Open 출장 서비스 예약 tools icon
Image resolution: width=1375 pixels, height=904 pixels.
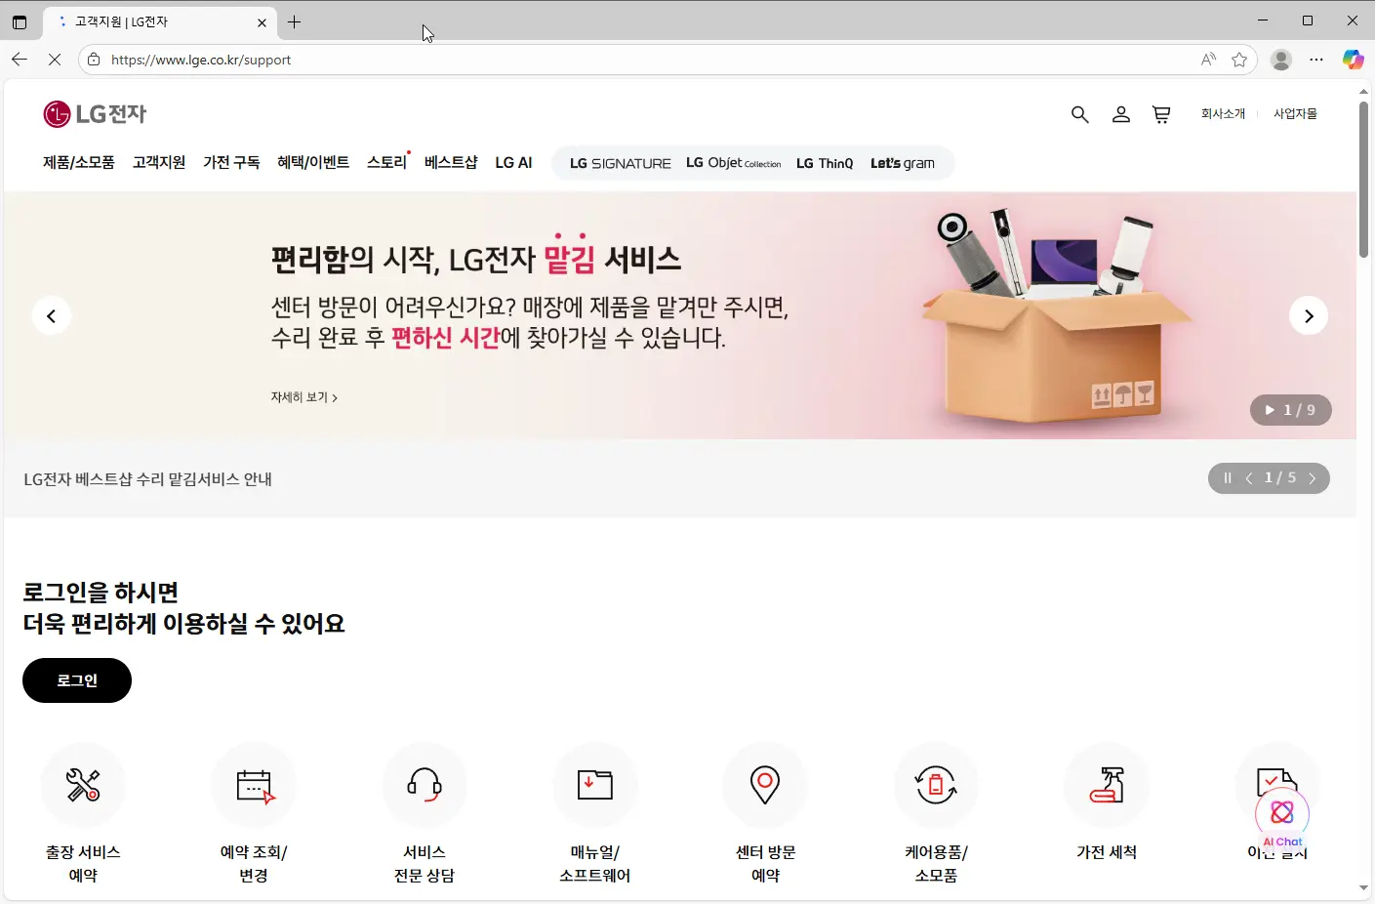pos(83,785)
